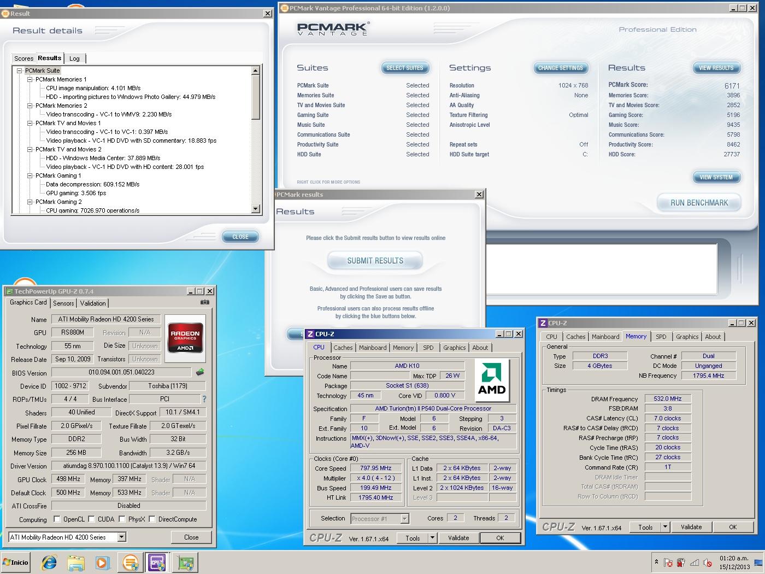765x574 pixels.
Task: Open the Windows Explorer folder taskbar icon
Action: click(x=76, y=563)
